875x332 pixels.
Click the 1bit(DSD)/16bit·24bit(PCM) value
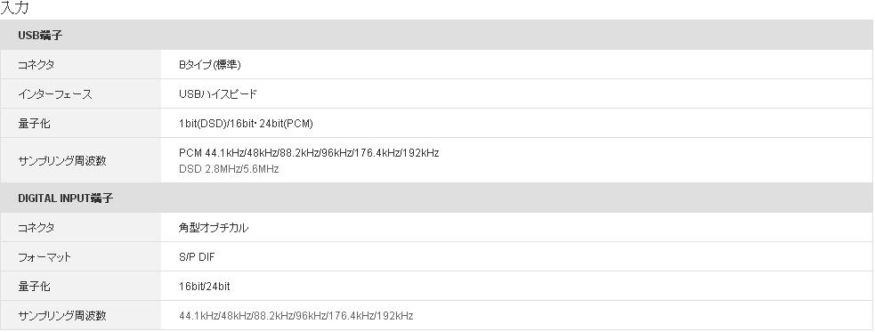pyautogui.click(x=246, y=124)
